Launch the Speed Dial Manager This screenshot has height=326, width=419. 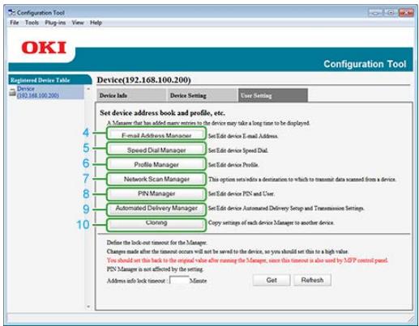(x=156, y=150)
